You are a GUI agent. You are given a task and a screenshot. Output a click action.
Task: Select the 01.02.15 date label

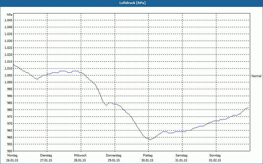(215, 160)
